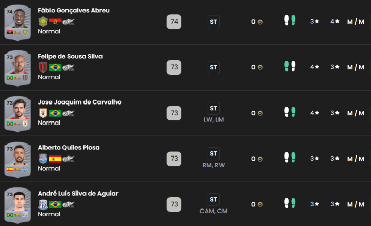Click André Luís Silva de Aguiar name
The height and width of the screenshot is (226, 371).
pyautogui.click(x=78, y=193)
